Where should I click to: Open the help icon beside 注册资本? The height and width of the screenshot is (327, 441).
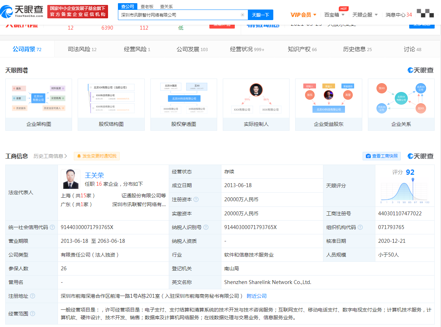coord(196,199)
